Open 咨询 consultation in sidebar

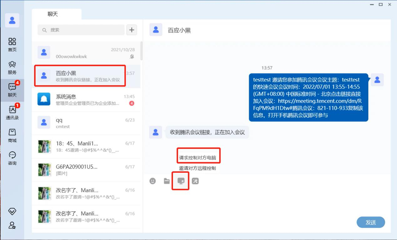click(12, 159)
